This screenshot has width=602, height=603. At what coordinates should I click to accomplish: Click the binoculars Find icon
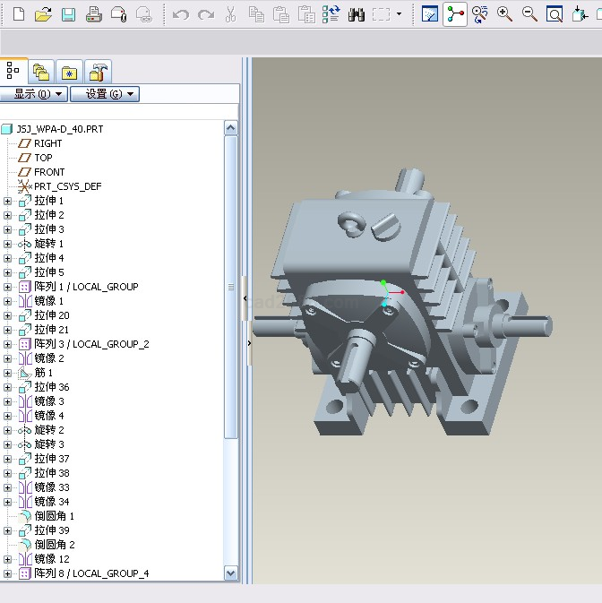[357, 14]
